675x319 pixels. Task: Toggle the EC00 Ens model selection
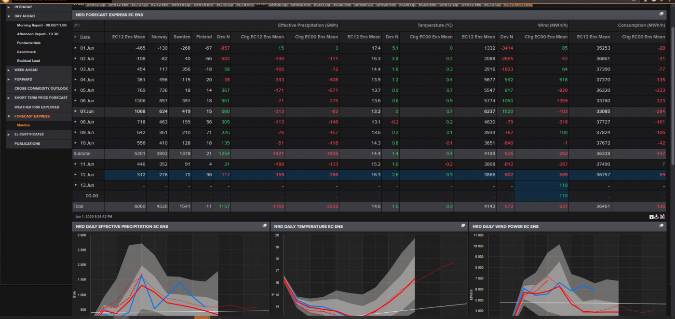(342, 4)
